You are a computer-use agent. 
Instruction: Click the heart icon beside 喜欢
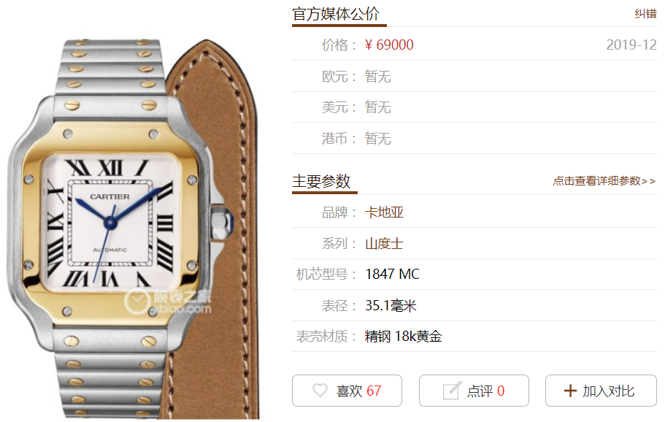pos(320,390)
